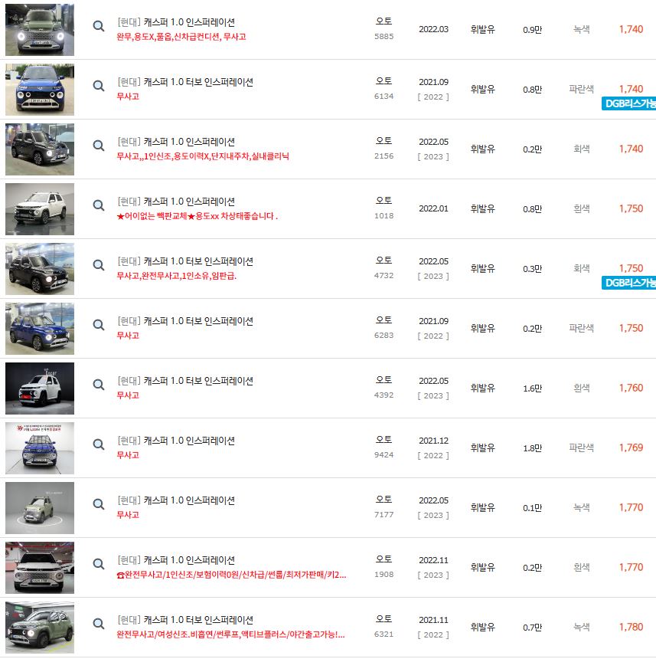
Task: Click the mileage value 1.8만
Action: pyautogui.click(x=532, y=448)
